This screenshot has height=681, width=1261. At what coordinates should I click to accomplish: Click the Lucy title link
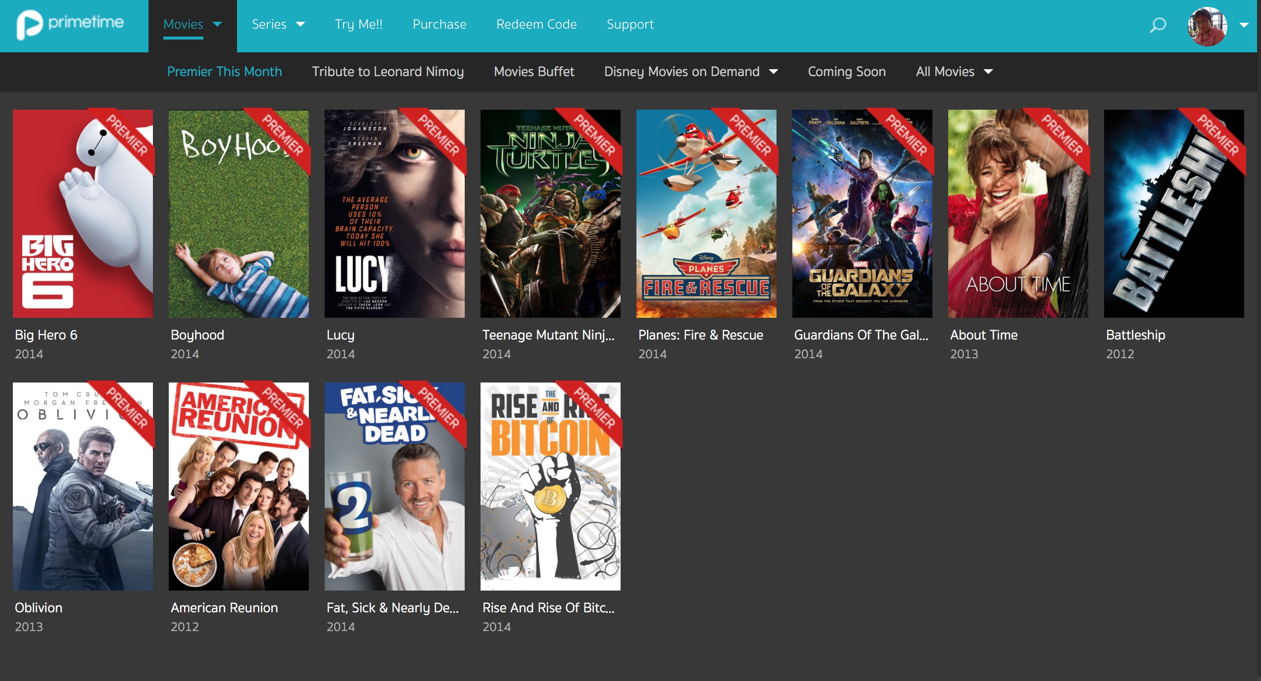click(340, 335)
